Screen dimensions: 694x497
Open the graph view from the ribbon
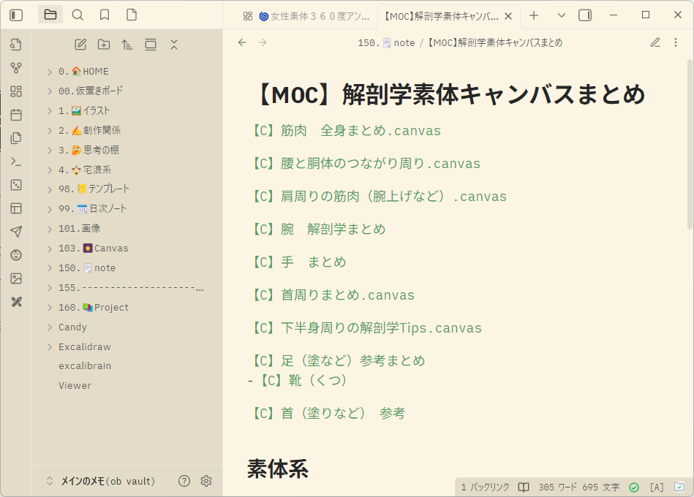pyautogui.click(x=16, y=68)
